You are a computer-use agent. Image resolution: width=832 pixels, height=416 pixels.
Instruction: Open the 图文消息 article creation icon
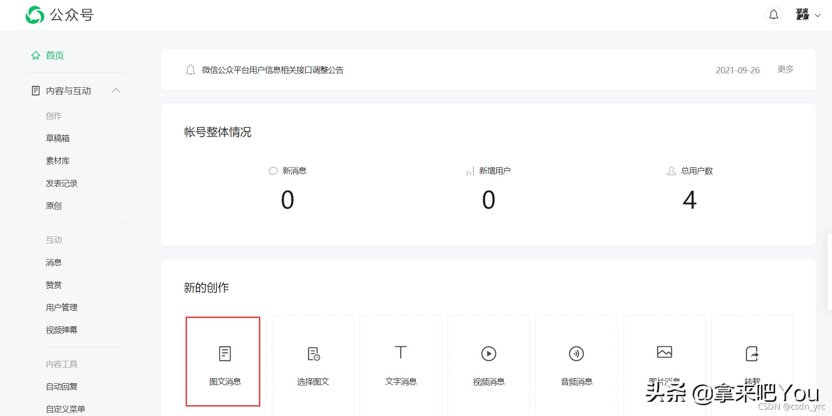click(223, 353)
